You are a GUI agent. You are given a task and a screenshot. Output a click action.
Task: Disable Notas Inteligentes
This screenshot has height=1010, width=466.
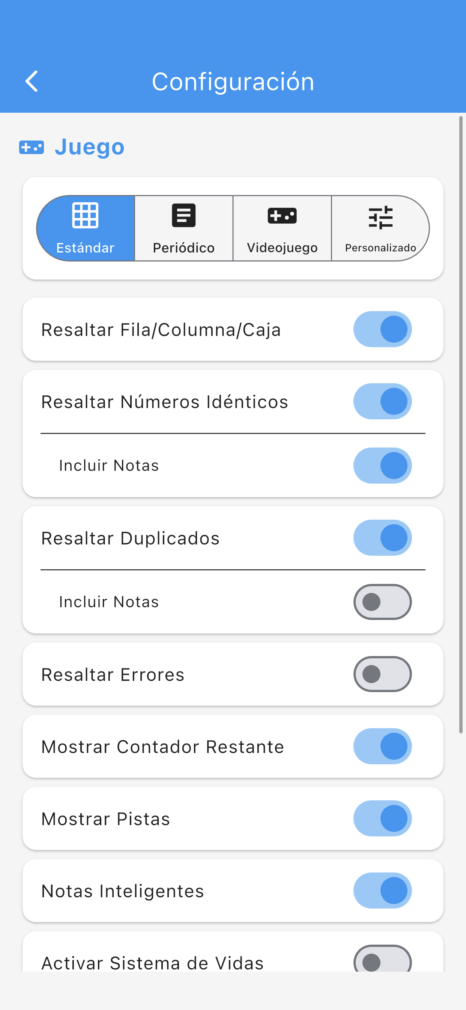383,891
